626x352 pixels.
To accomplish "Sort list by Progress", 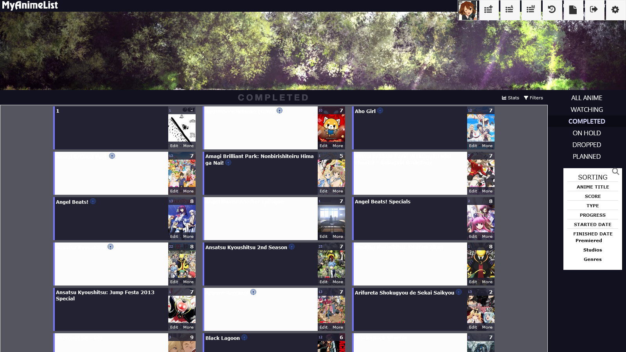I will tap(593, 215).
